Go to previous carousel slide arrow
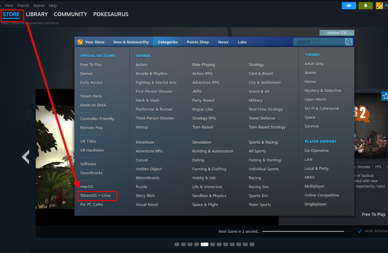Image resolution: width=388 pixels, height=253 pixels. [x=25, y=157]
